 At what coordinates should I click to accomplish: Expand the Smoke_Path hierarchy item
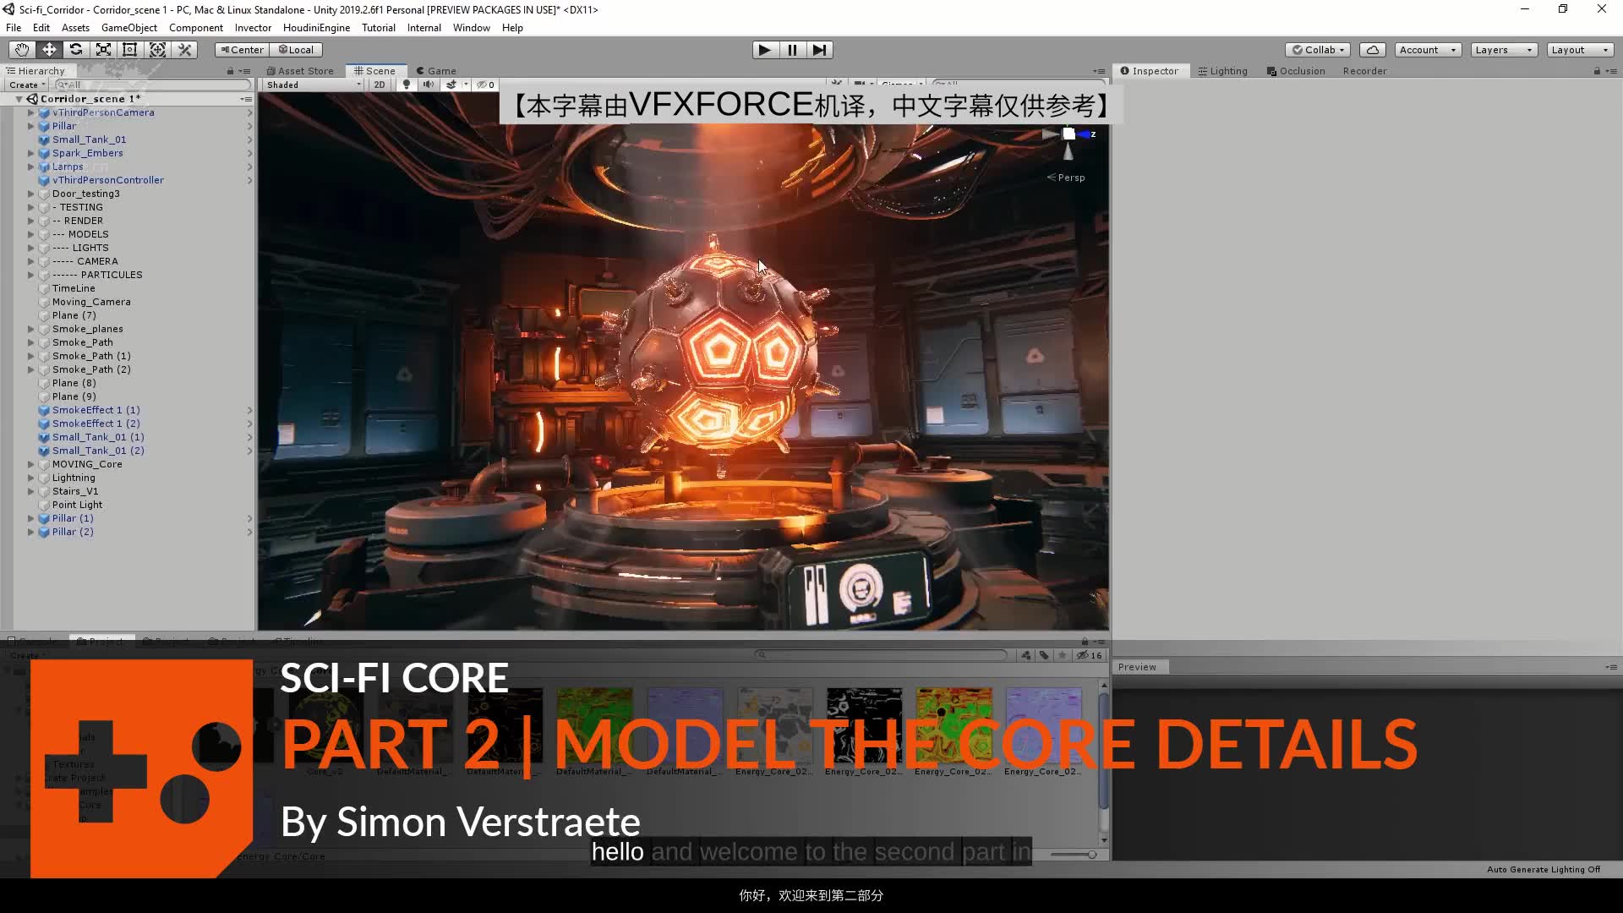click(31, 342)
